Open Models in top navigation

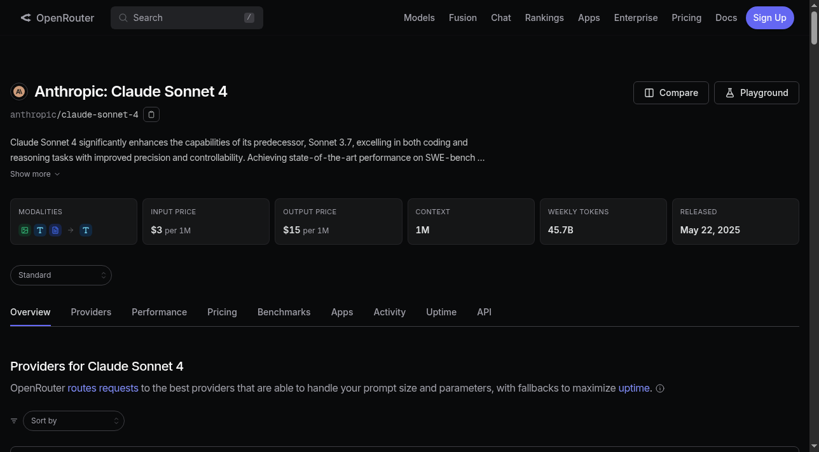click(x=419, y=18)
